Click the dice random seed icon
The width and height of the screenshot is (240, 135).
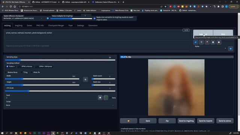click(x=100, y=97)
